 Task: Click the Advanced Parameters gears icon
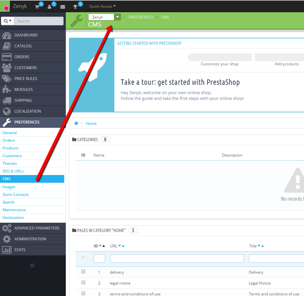6,228
